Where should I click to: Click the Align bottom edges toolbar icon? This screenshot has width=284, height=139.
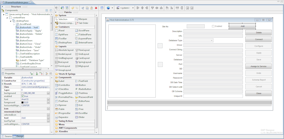161,8
